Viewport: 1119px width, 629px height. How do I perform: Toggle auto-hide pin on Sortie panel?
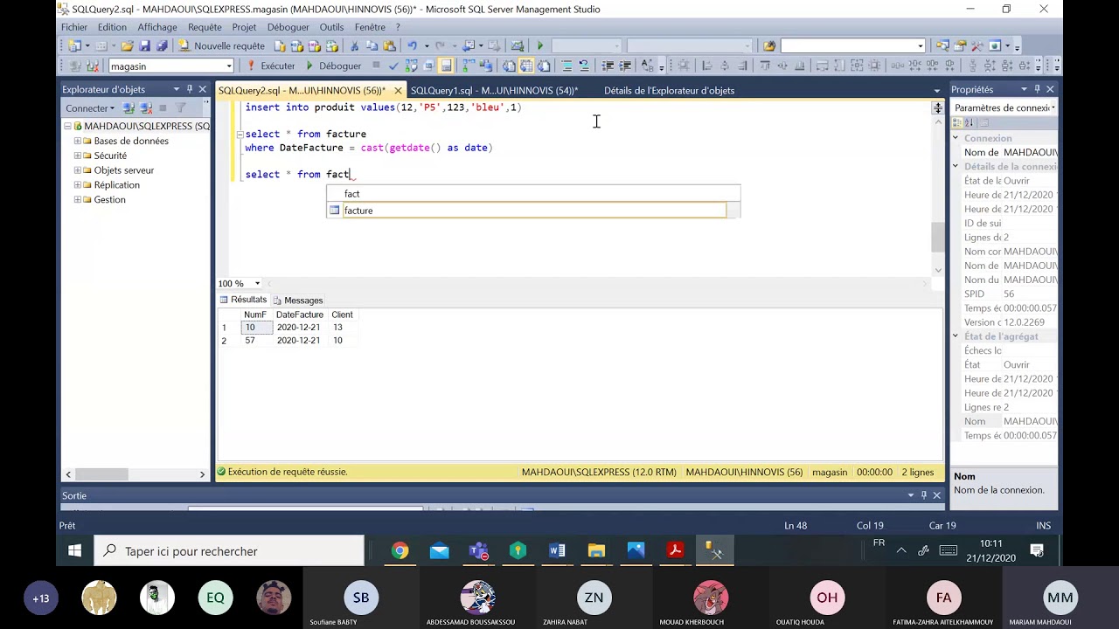pos(924,495)
